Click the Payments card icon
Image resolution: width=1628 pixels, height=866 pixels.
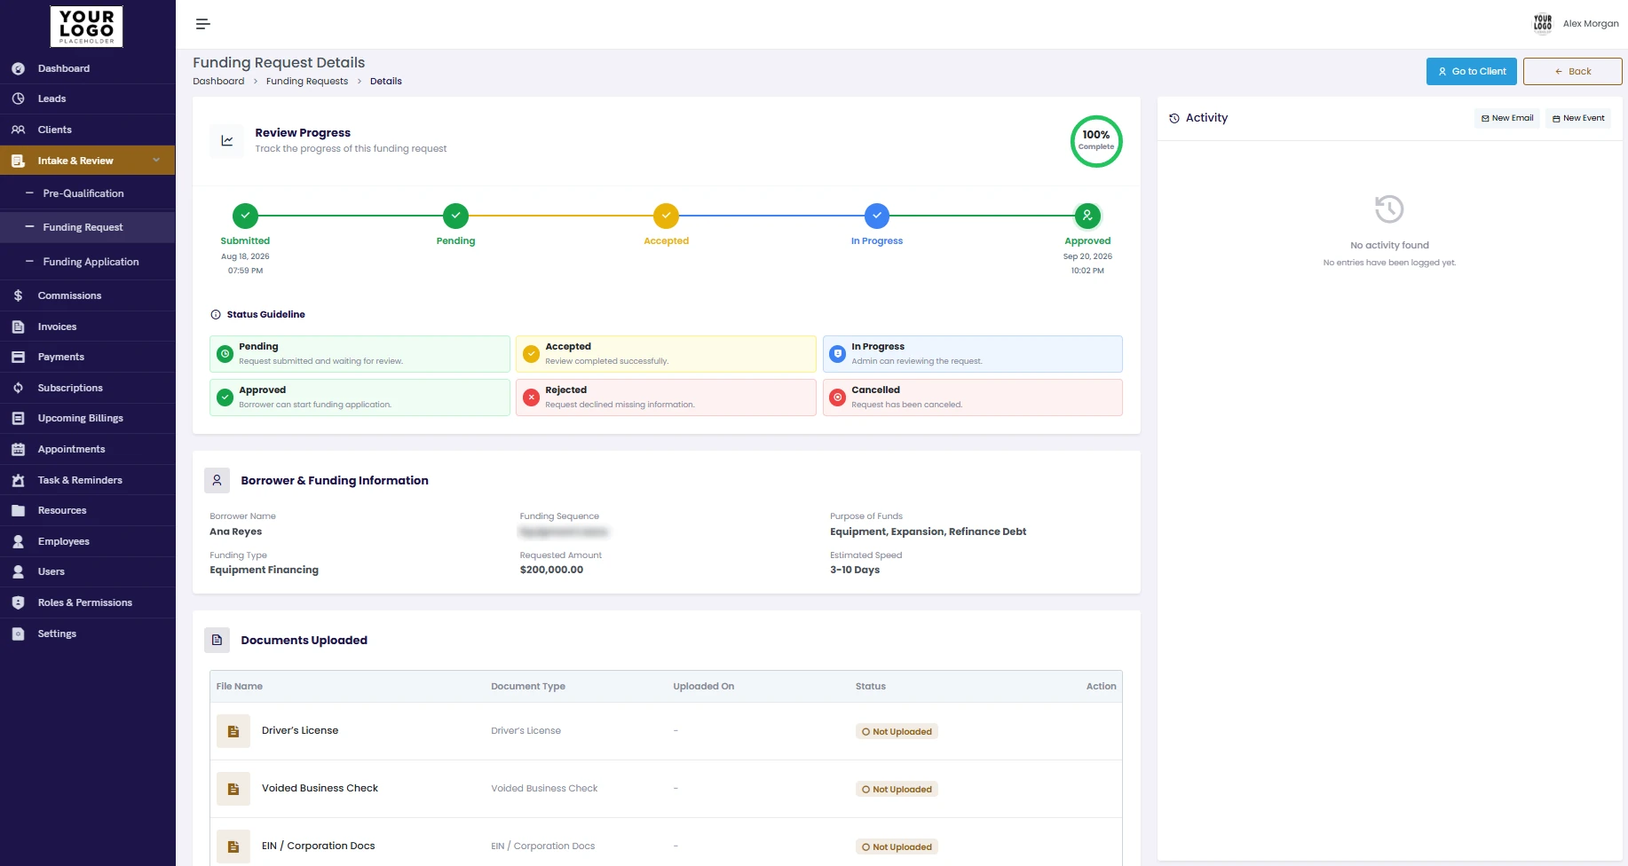click(18, 357)
